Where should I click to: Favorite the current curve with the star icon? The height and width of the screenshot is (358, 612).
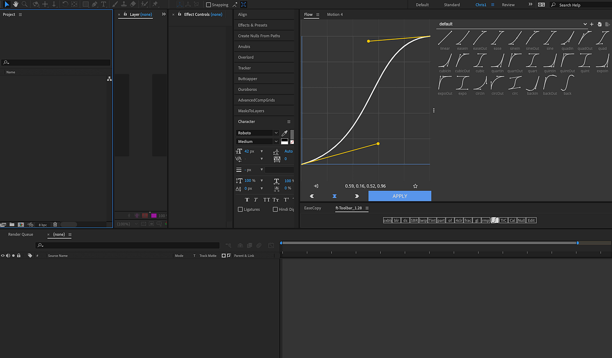(x=415, y=186)
